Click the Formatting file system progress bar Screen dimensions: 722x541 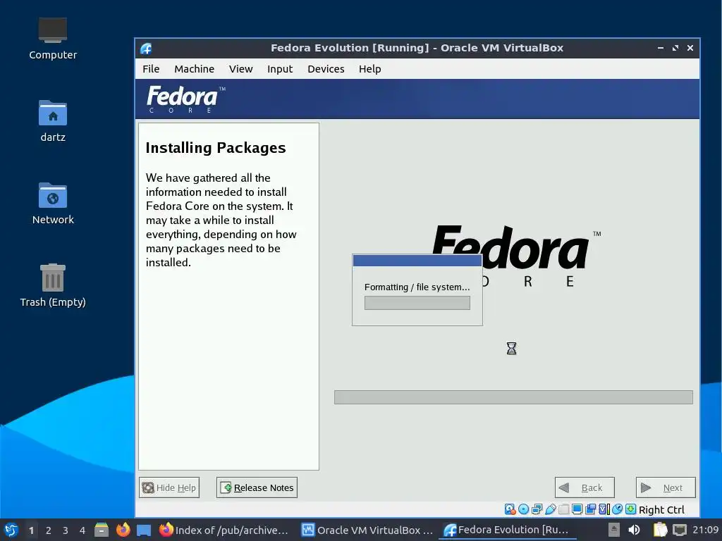417,303
